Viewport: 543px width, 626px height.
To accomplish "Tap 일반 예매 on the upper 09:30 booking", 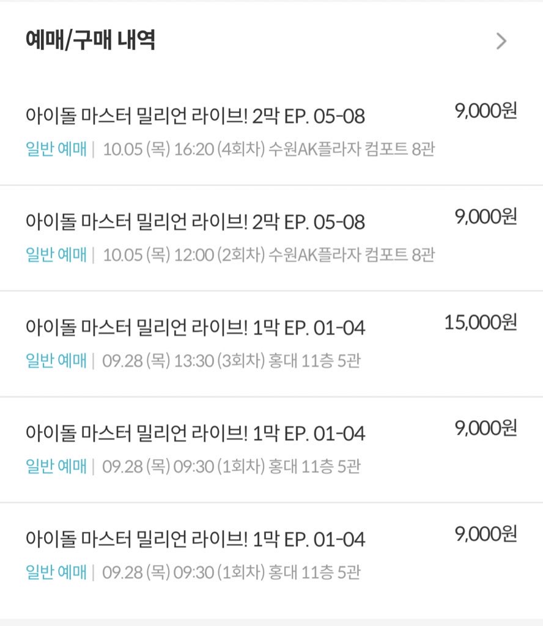I will click(x=56, y=466).
